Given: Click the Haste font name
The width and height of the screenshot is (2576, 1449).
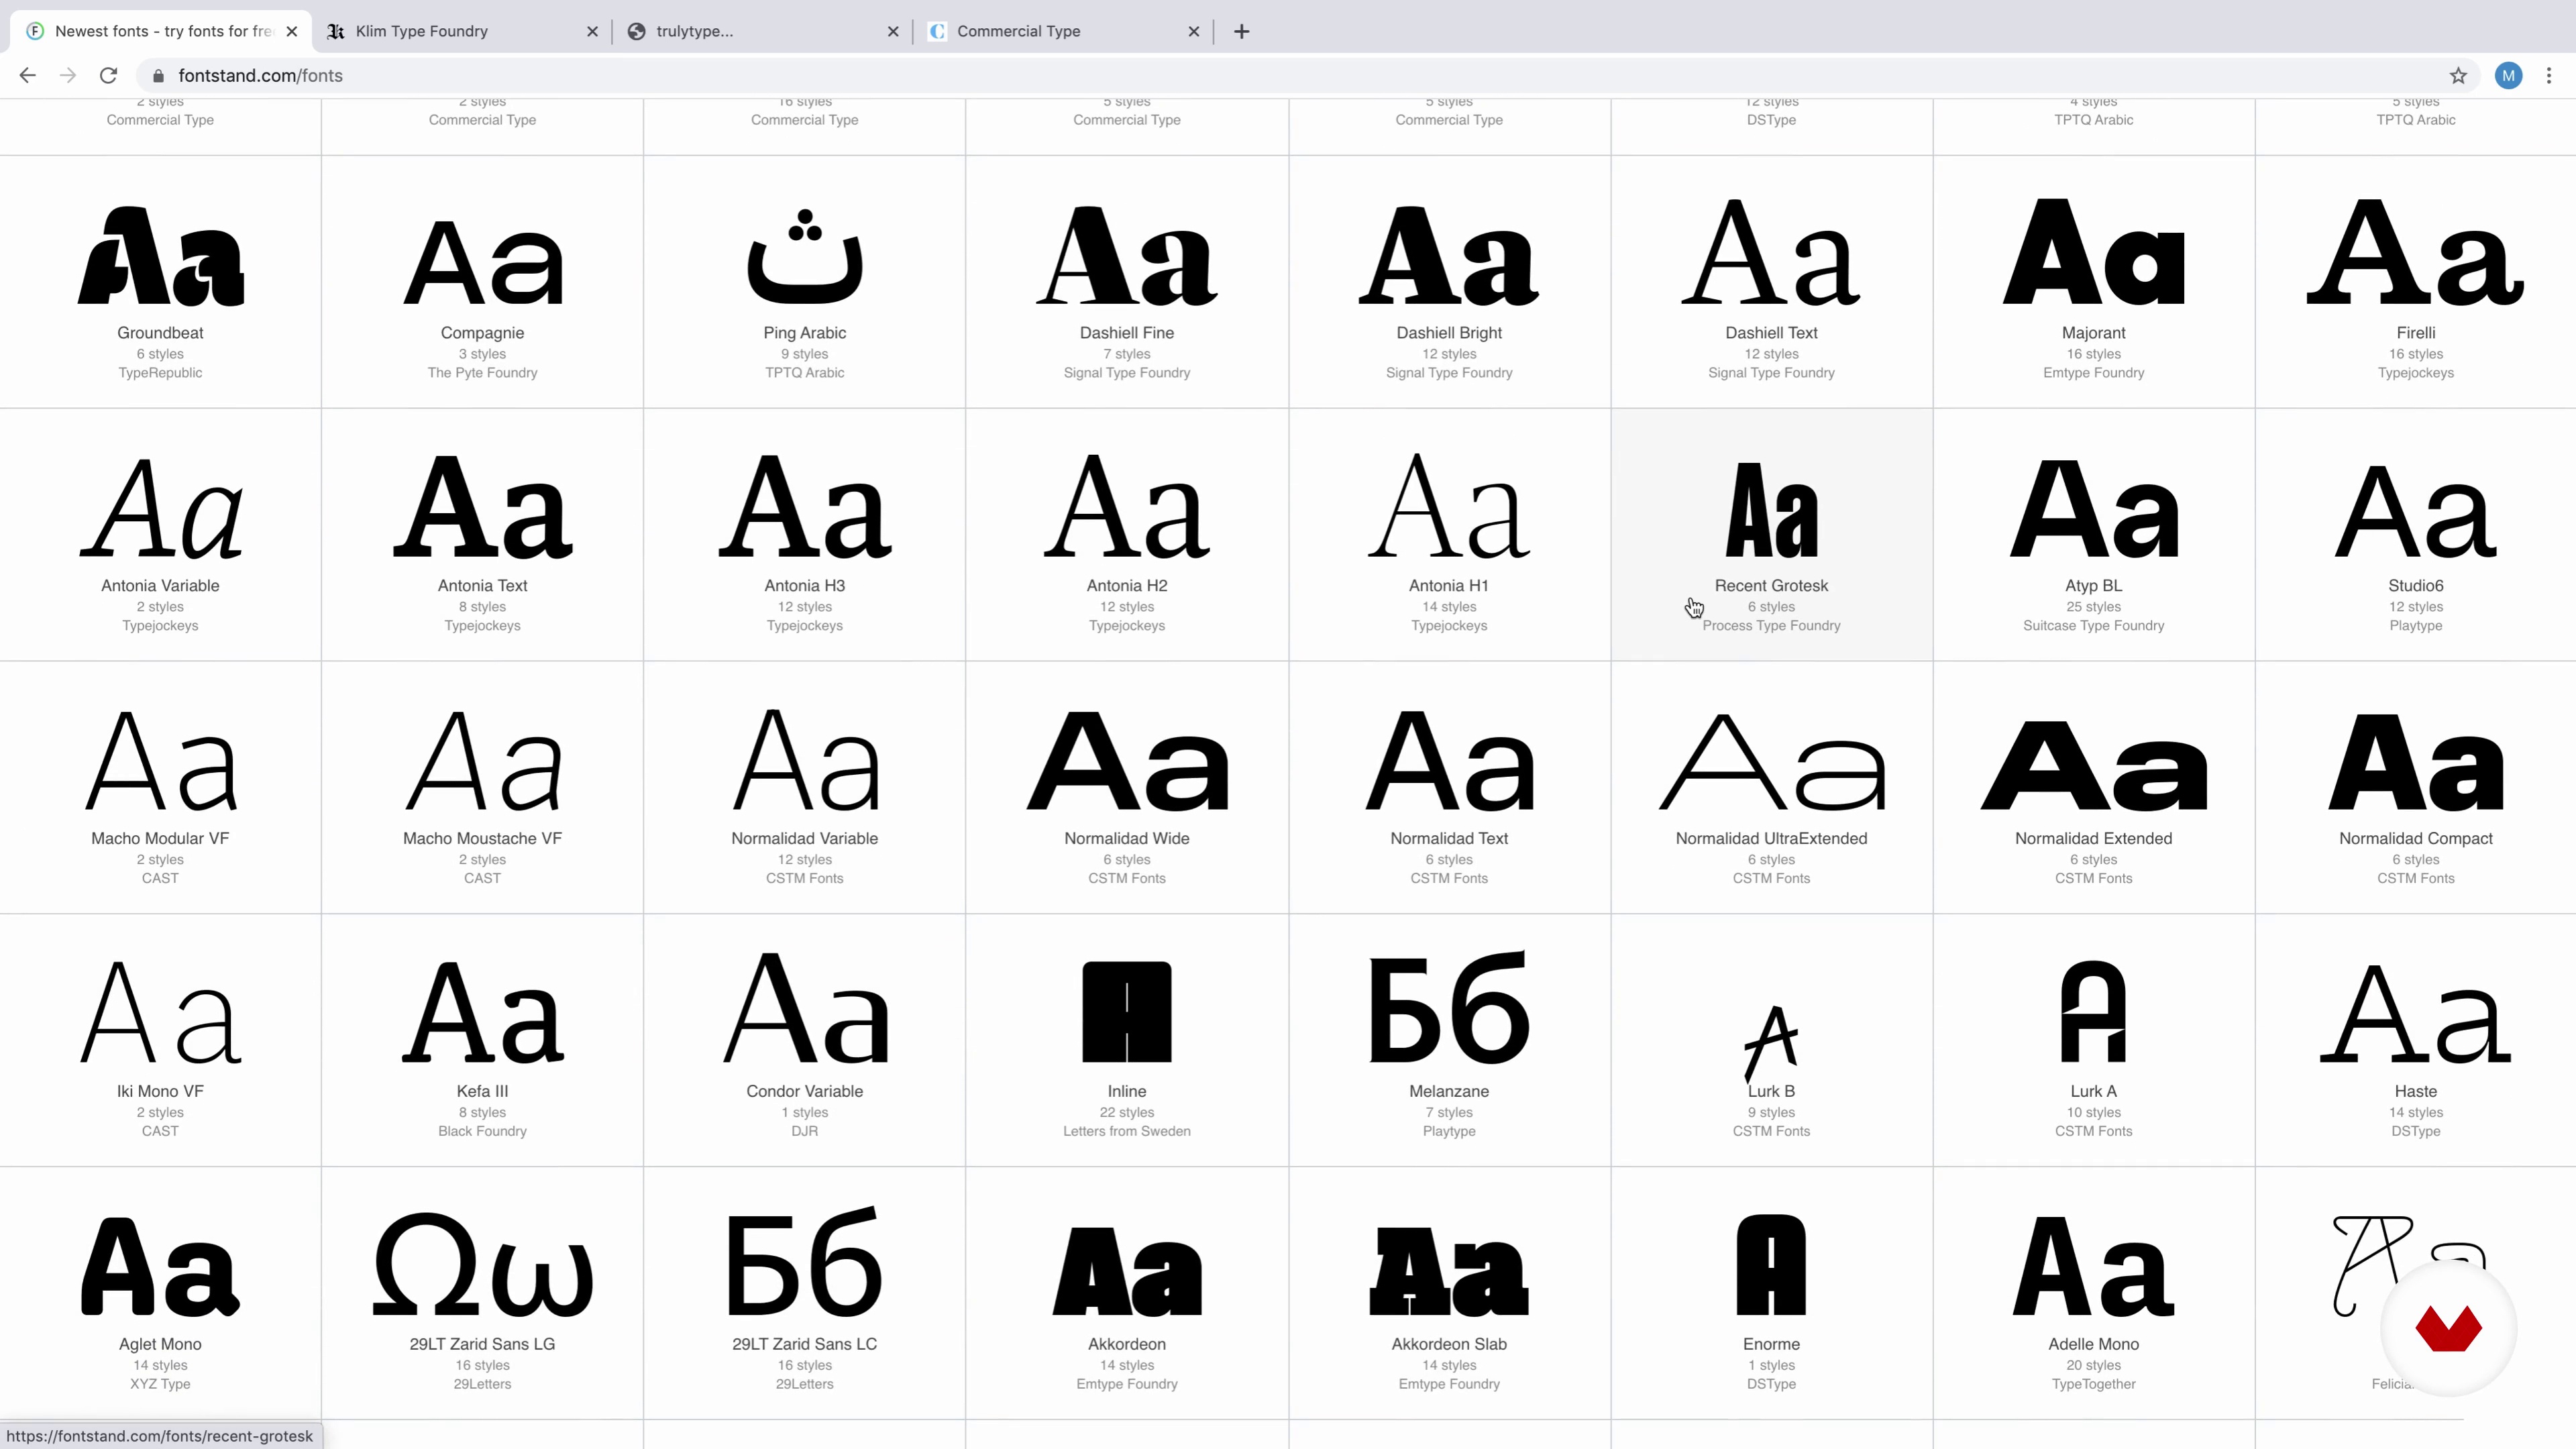Looking at the screenshot, I should 2415,1092.
